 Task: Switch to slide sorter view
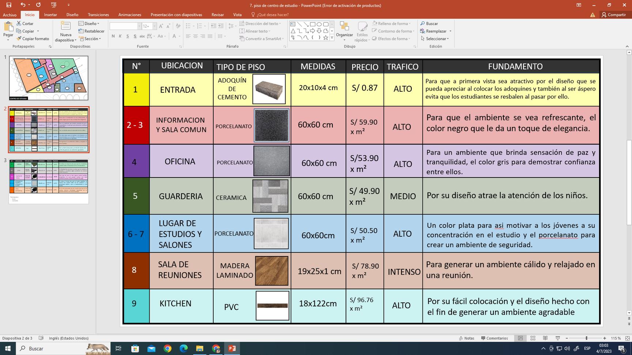(x=533, y=338)
